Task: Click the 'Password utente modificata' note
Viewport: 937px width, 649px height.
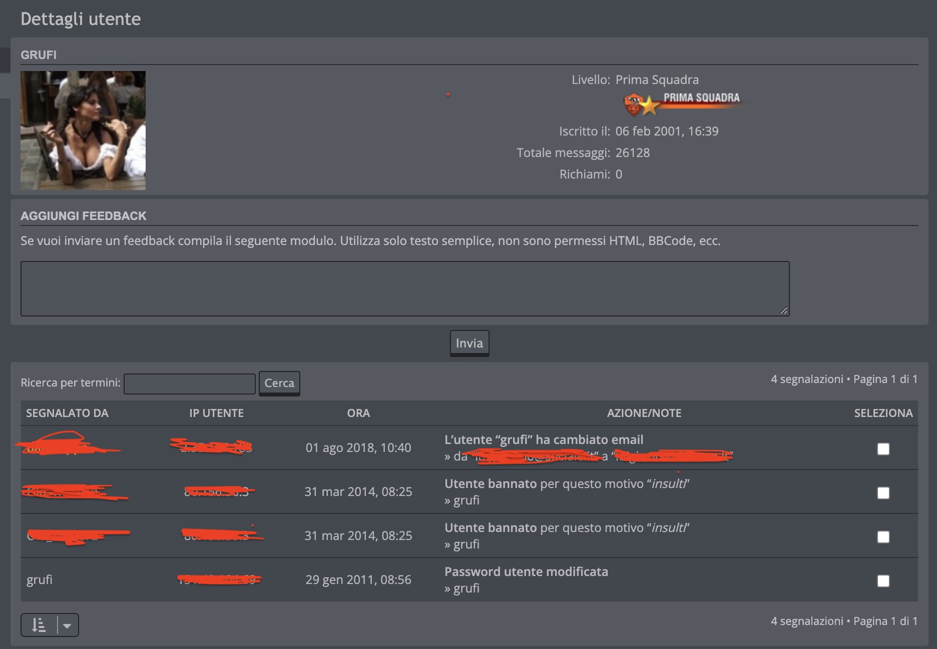Action: click(x=526, y=571)
